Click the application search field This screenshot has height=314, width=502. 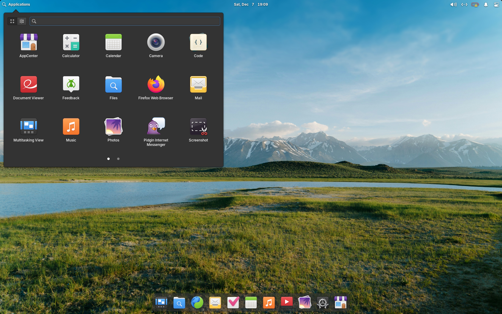pyautogui.click(x=125, y=21)
